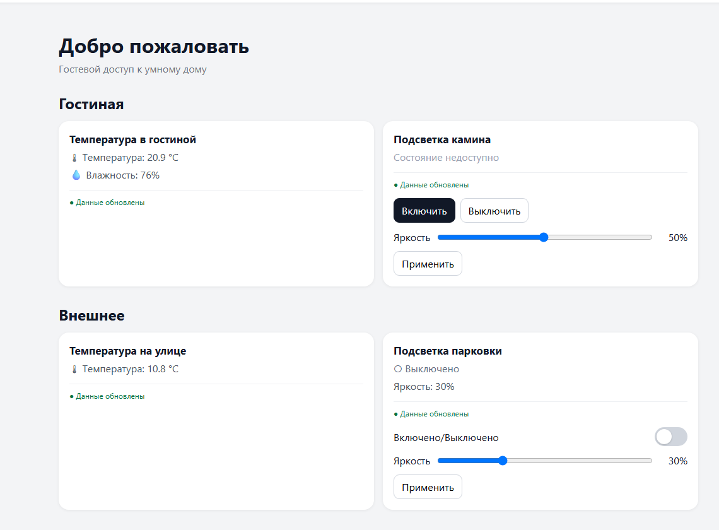The width and height of the screenshot is (719, 530).
Task: Click the Температура на улице card title
Action: coord(127,351)
